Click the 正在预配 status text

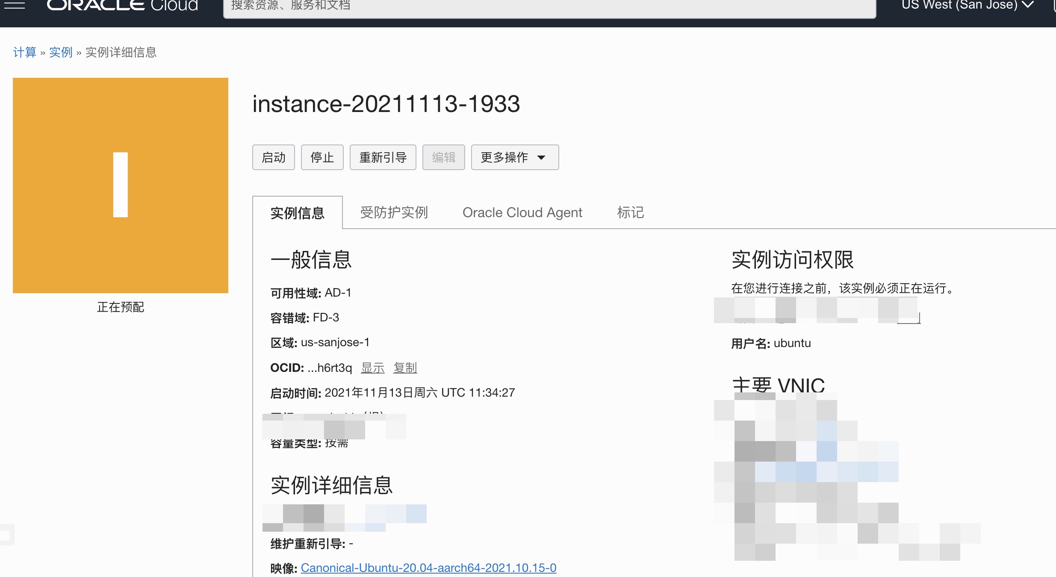point(121,307)
